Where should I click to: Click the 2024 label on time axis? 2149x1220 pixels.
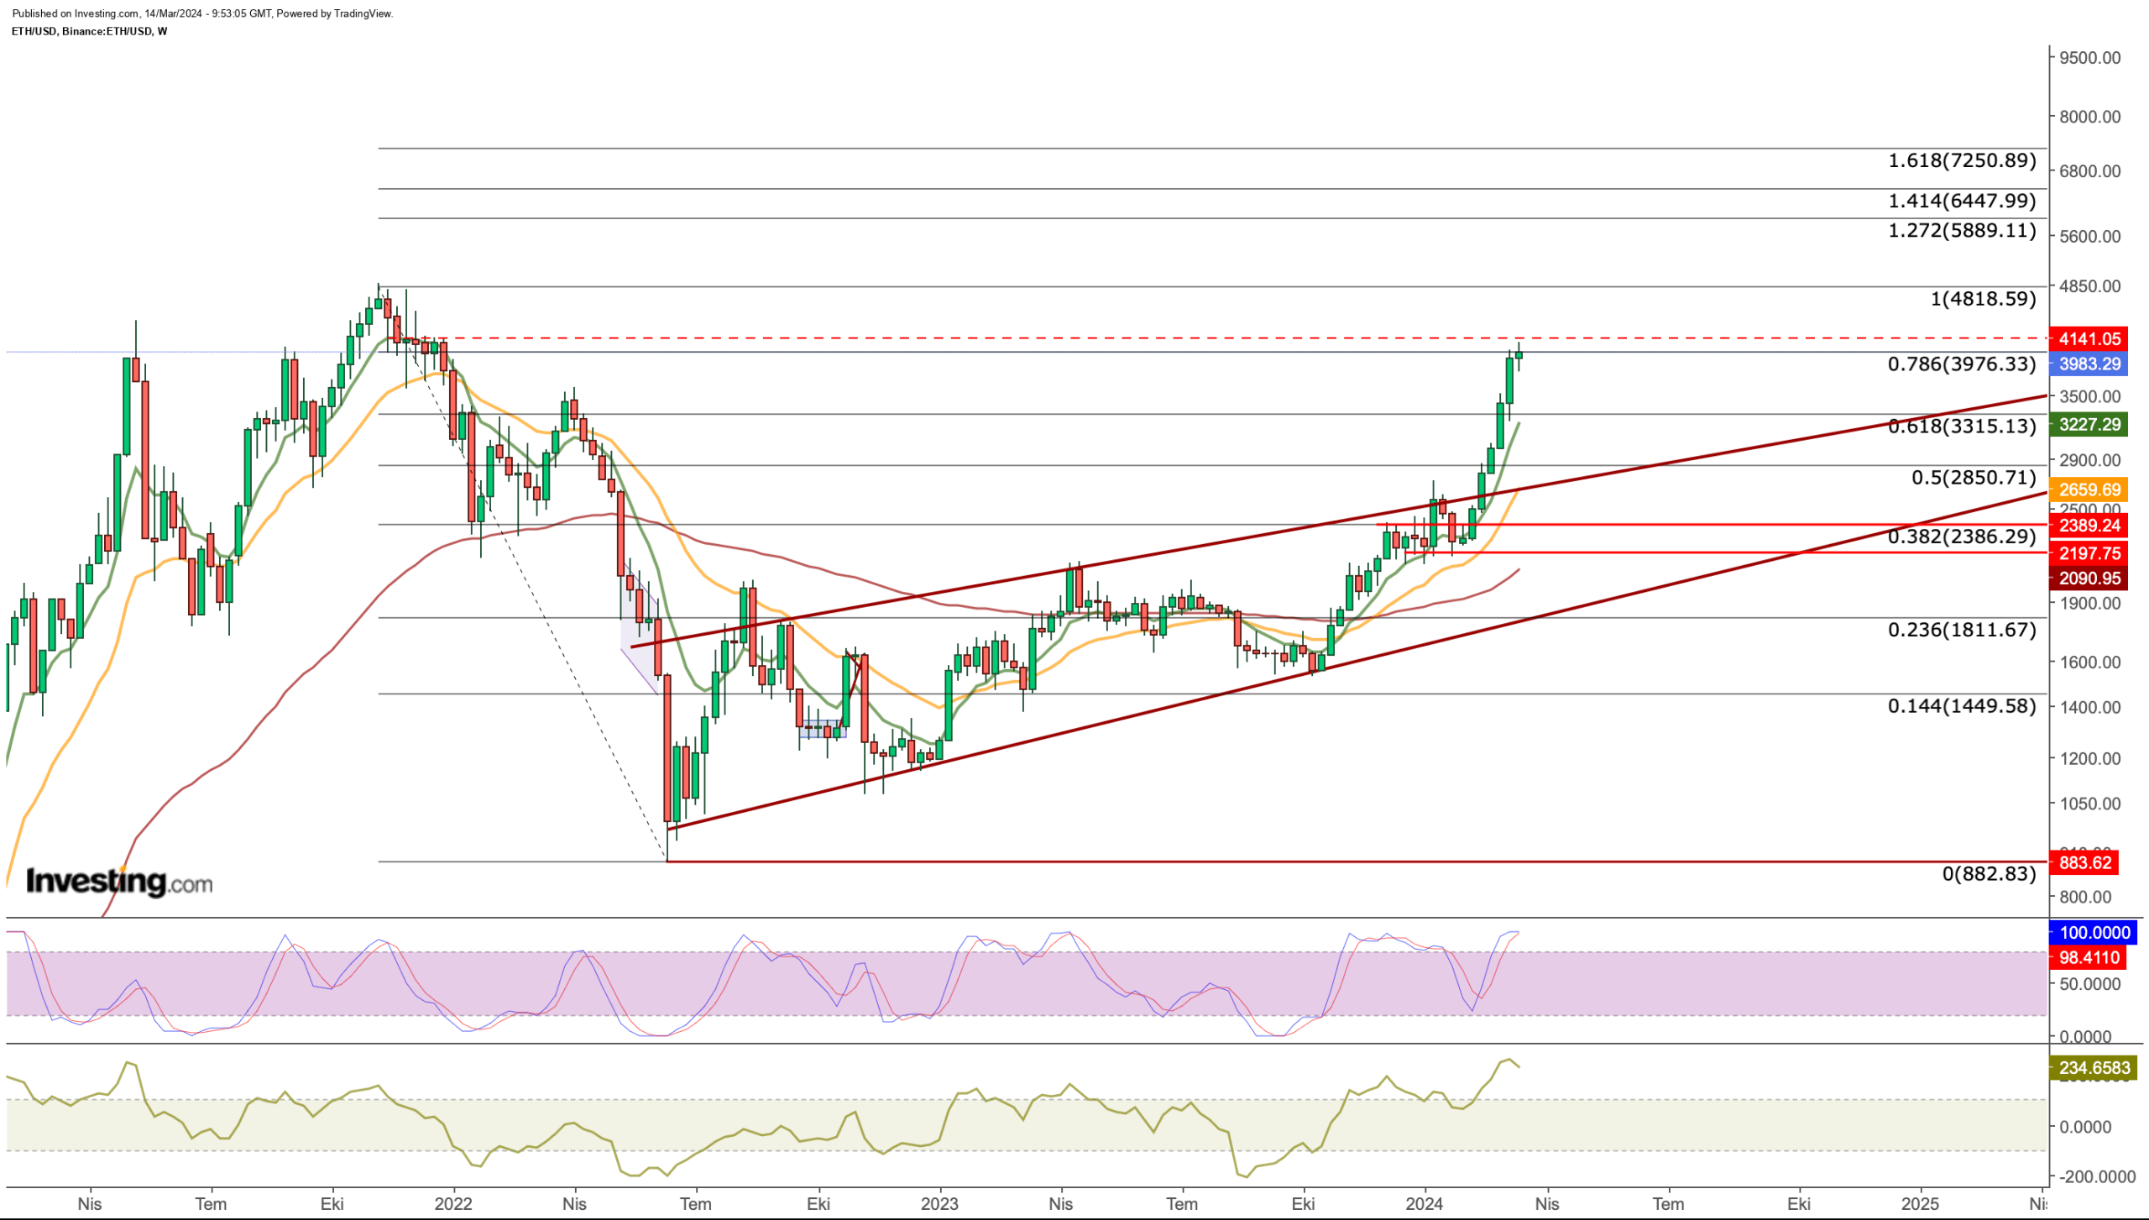pyautogui.click(x=1425, y=1204)
